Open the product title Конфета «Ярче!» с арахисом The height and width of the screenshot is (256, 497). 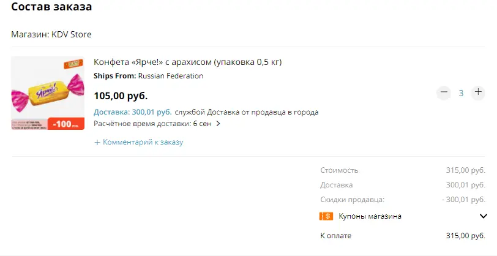188,62
